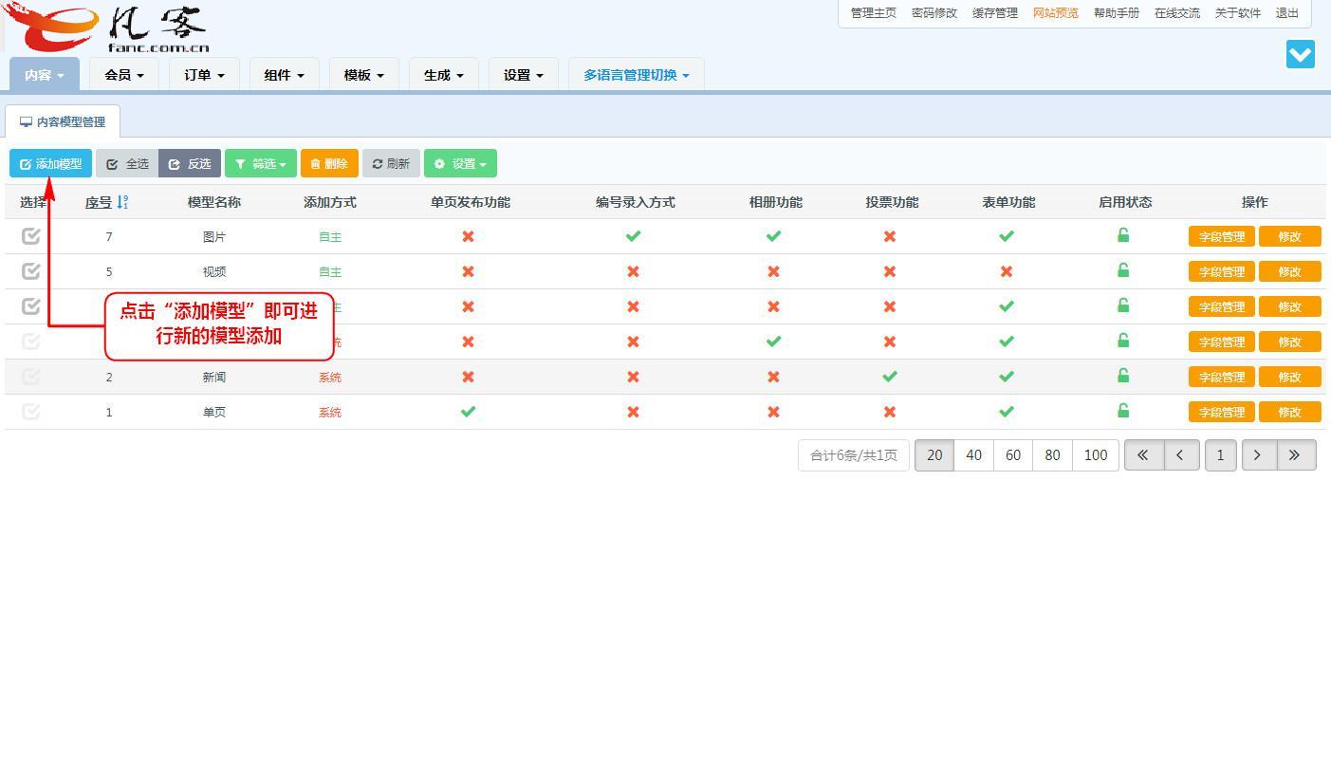Click 退出 to log out
The image size is (1331, 758).
(1286, 13)
